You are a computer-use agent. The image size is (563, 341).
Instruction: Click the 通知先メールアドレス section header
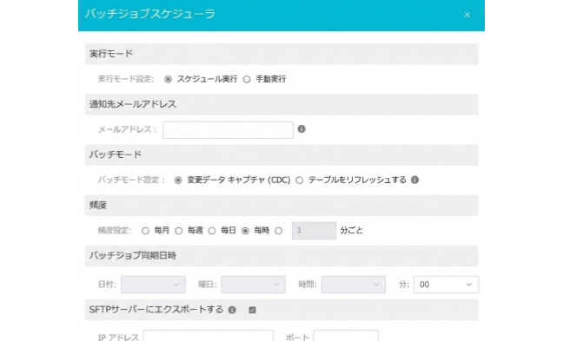[x=281, y=105]
